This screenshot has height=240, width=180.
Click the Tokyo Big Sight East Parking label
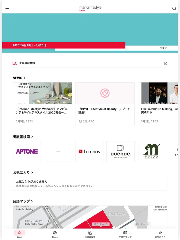[160, 208]
